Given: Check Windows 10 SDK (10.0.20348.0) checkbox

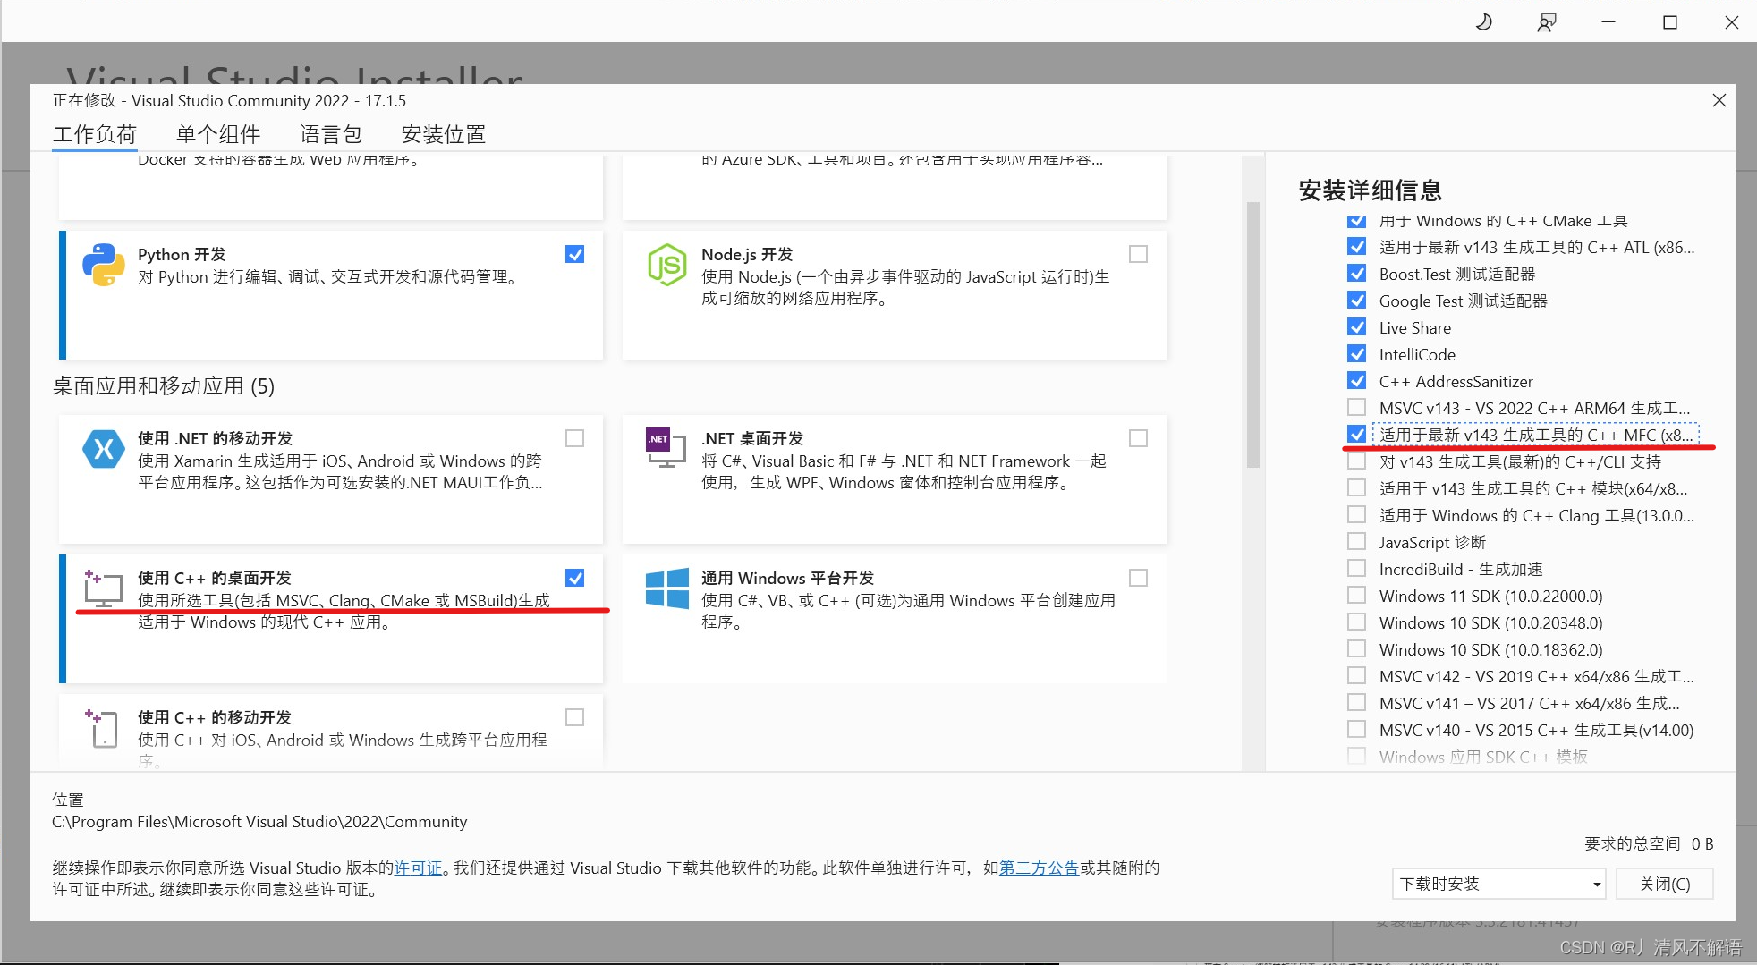Looking at the screenshot, I should pos(1357,622).
